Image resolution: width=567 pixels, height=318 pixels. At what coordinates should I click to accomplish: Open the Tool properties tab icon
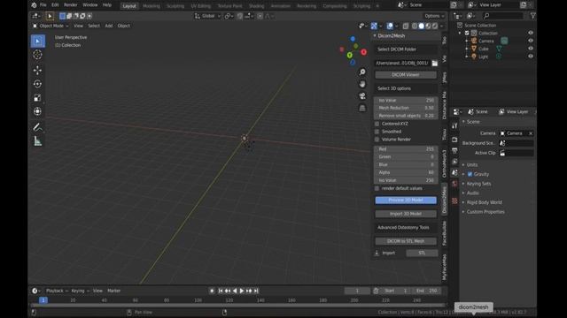454,125
